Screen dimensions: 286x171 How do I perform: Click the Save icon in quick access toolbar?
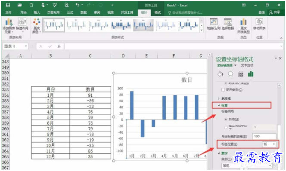tap(8, 5)
